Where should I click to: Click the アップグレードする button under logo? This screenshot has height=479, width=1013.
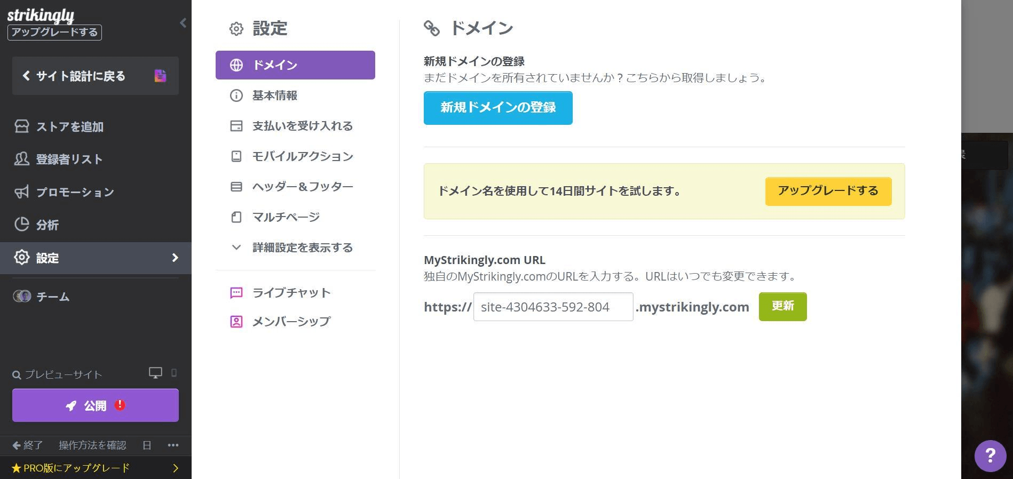pos(54,32)
